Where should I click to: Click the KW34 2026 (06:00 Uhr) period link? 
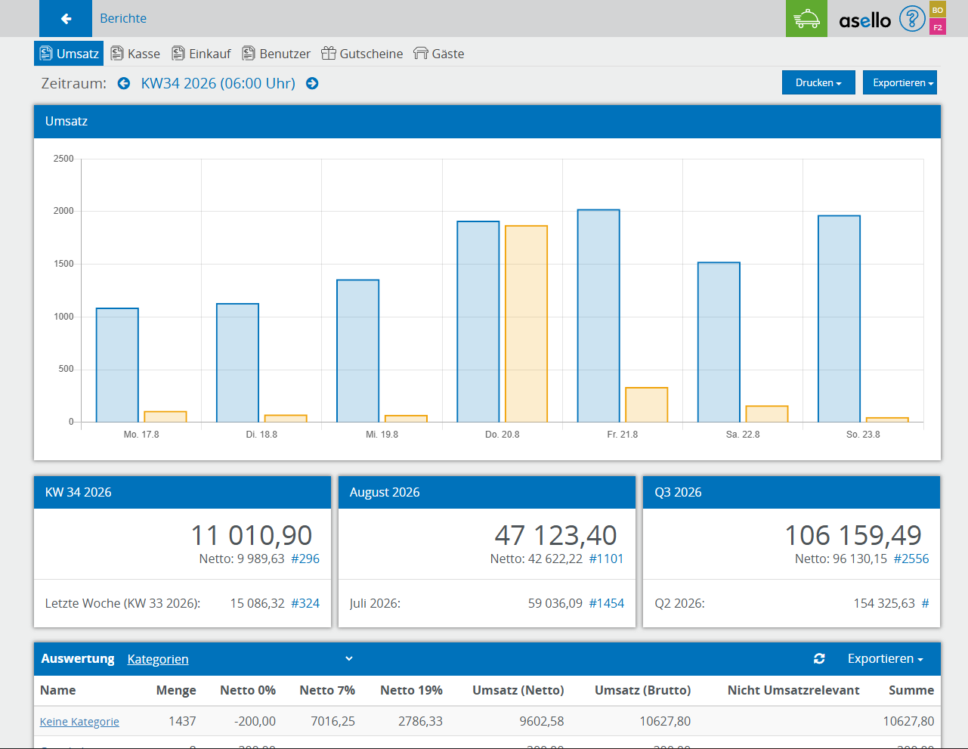click(218, 83)
